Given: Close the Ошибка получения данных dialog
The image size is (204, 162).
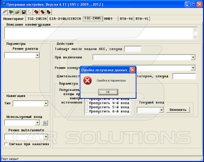Looking at the screenshot, I should click(x=132, y=70).
